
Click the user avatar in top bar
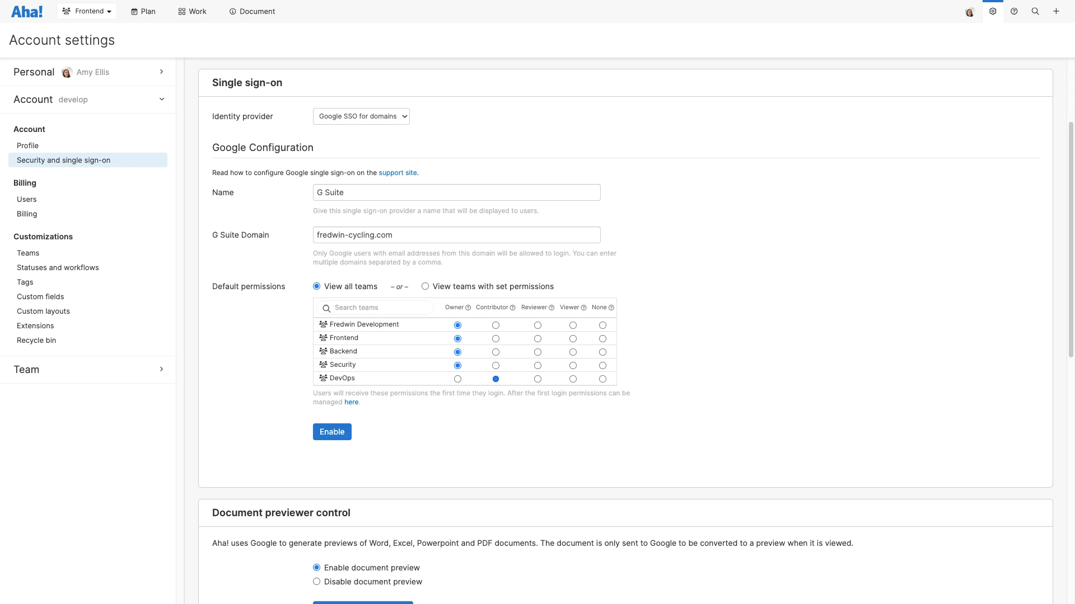(970, 12)
